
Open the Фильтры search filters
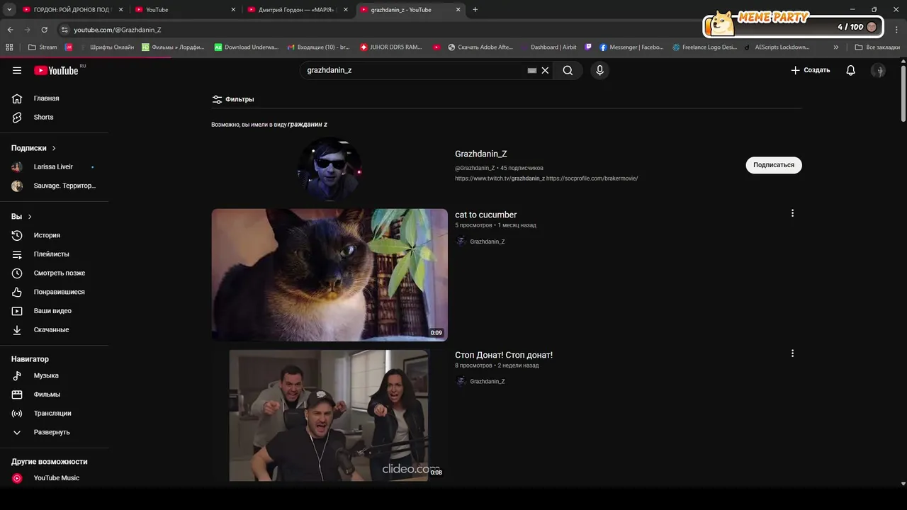[x=233, y=99]
